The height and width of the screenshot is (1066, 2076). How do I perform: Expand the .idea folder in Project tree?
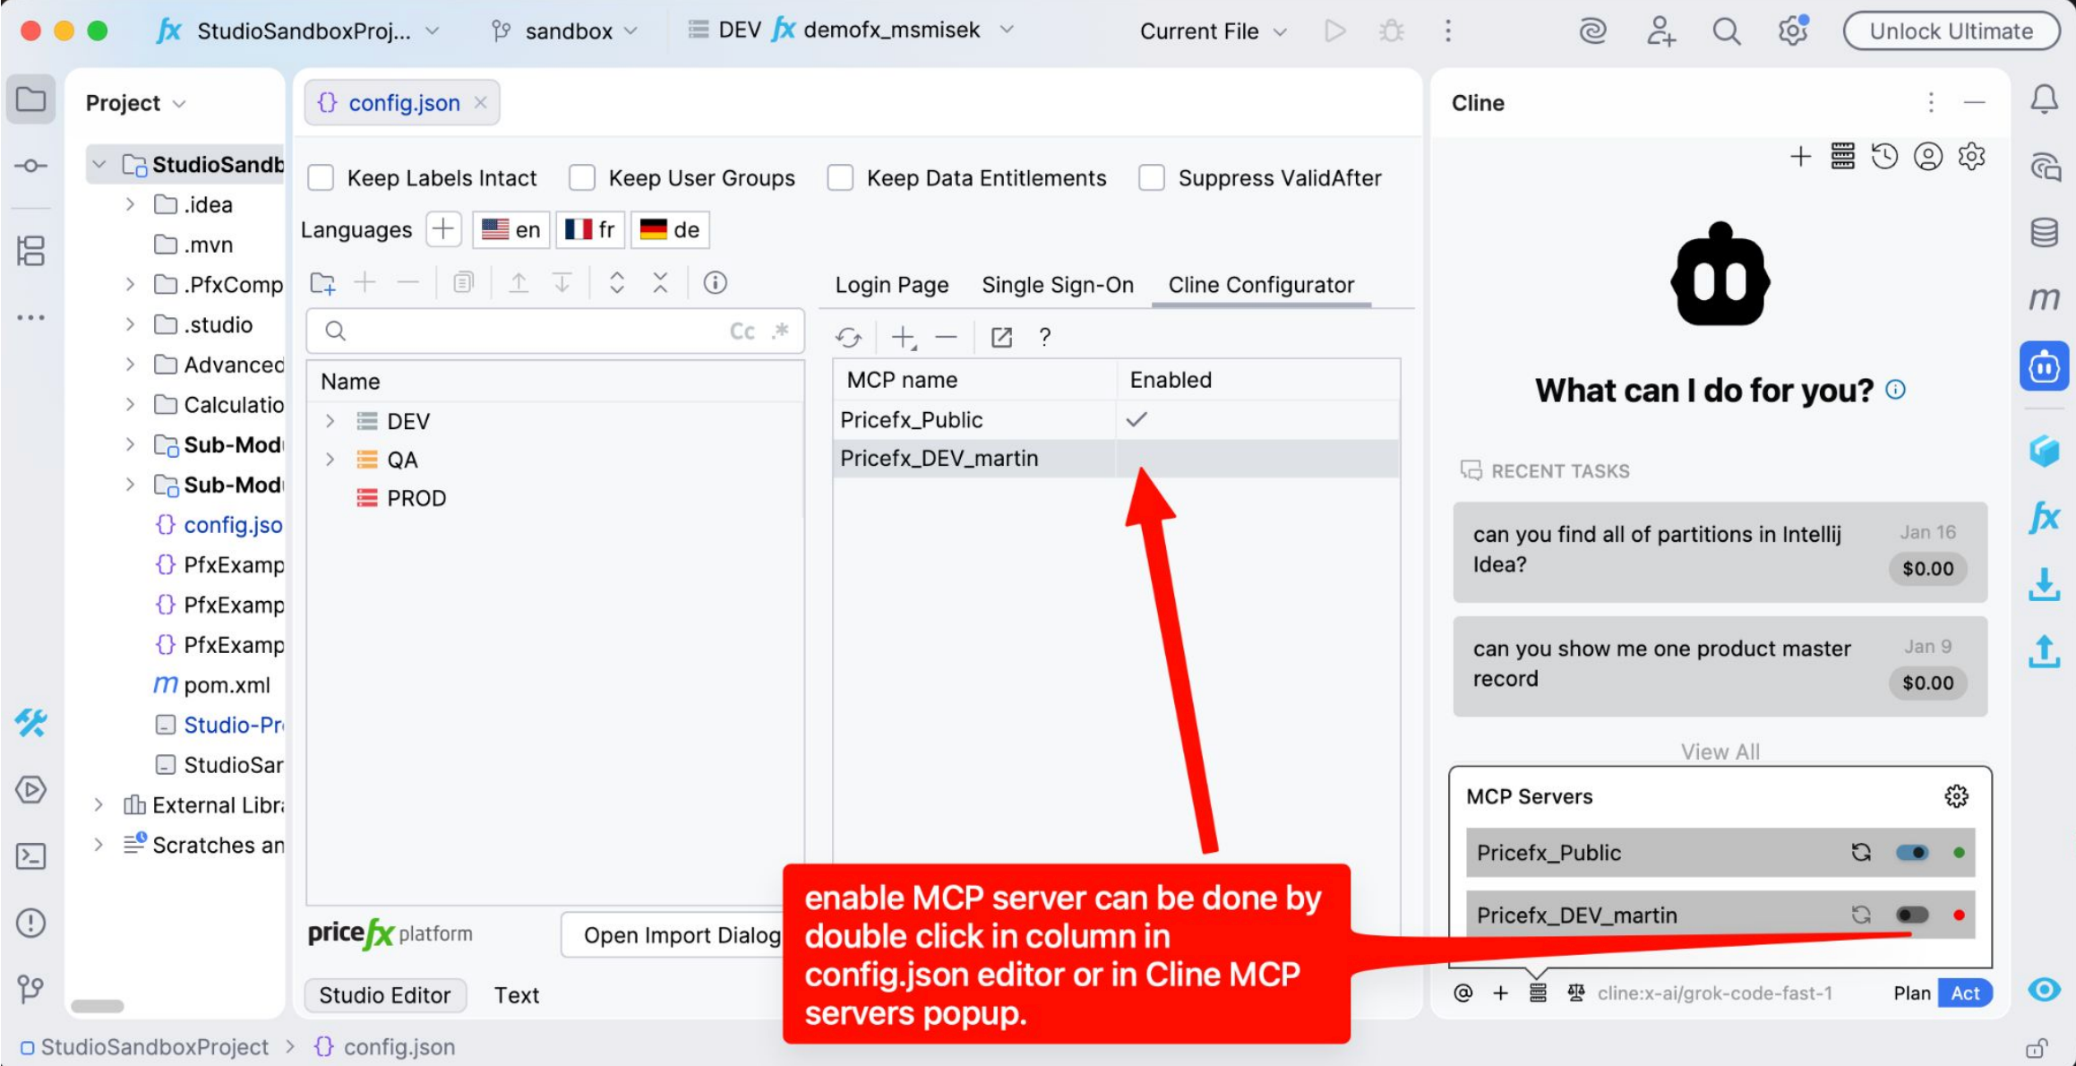(x=130, y=205)
